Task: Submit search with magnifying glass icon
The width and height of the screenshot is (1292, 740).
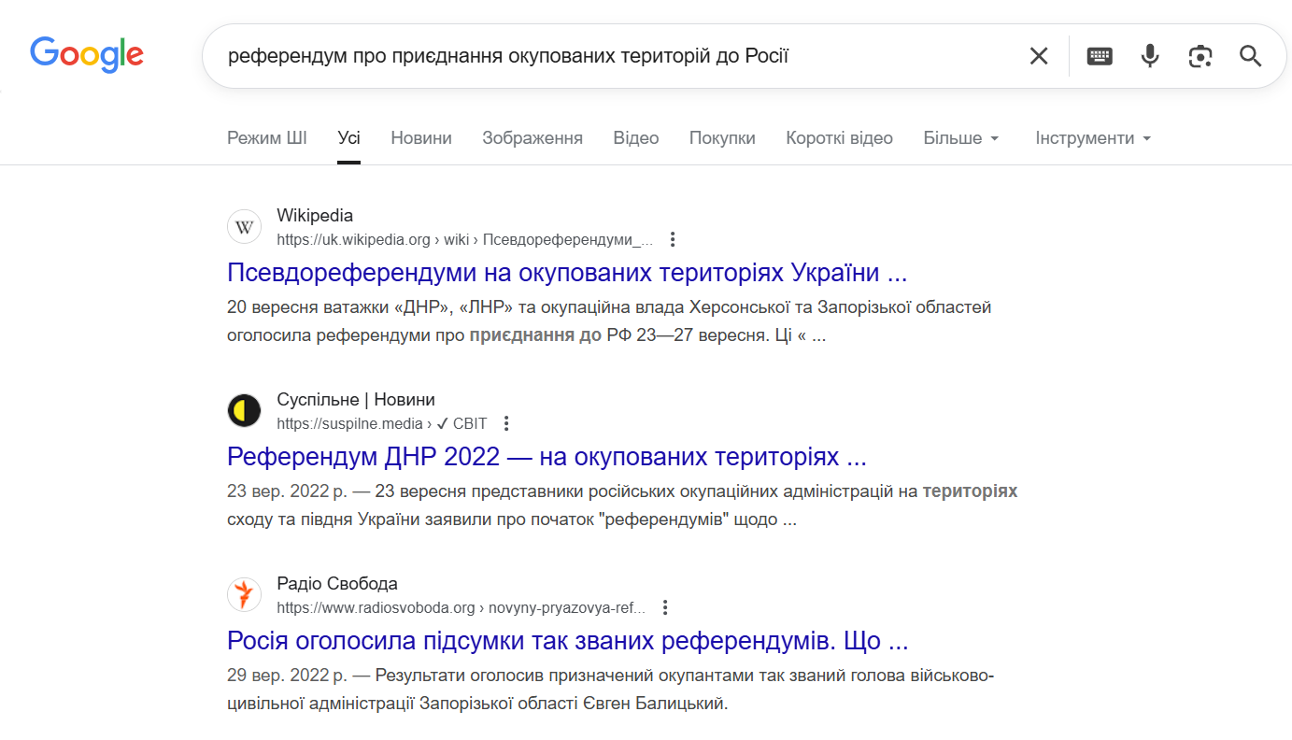Action: click(1250, 56)
